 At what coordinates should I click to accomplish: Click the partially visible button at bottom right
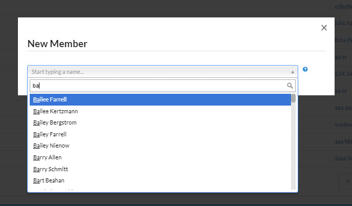point(346,181)
